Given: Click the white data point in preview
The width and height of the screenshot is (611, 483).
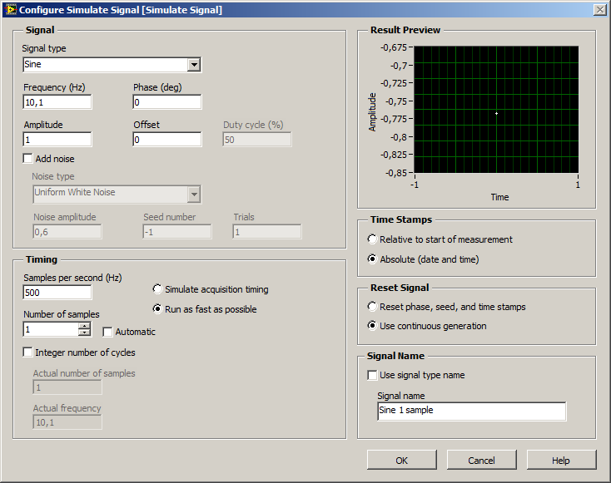Looking at the screenshot, I should pyautogui.click(x=496, y=114).
